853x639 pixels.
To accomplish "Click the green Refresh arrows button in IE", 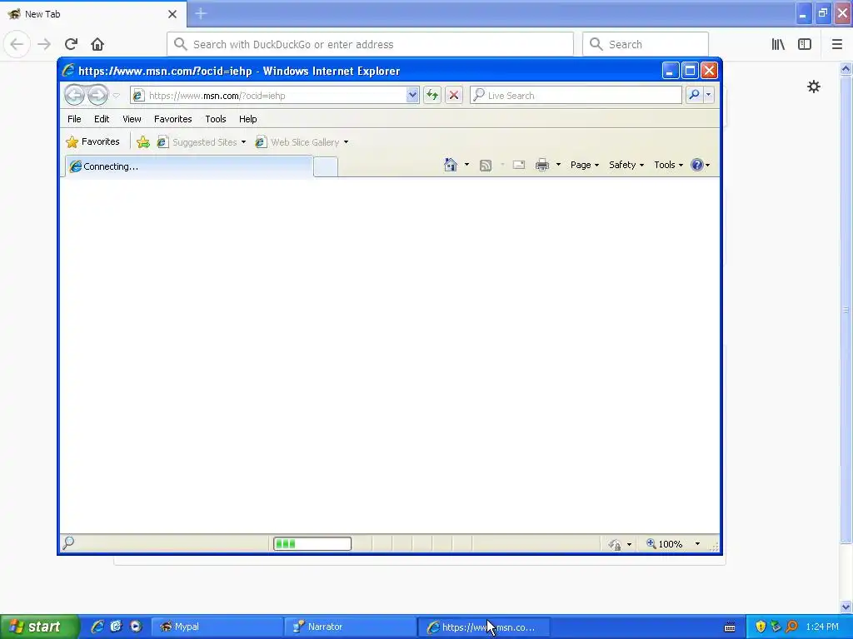I will (x=432, y=96).
